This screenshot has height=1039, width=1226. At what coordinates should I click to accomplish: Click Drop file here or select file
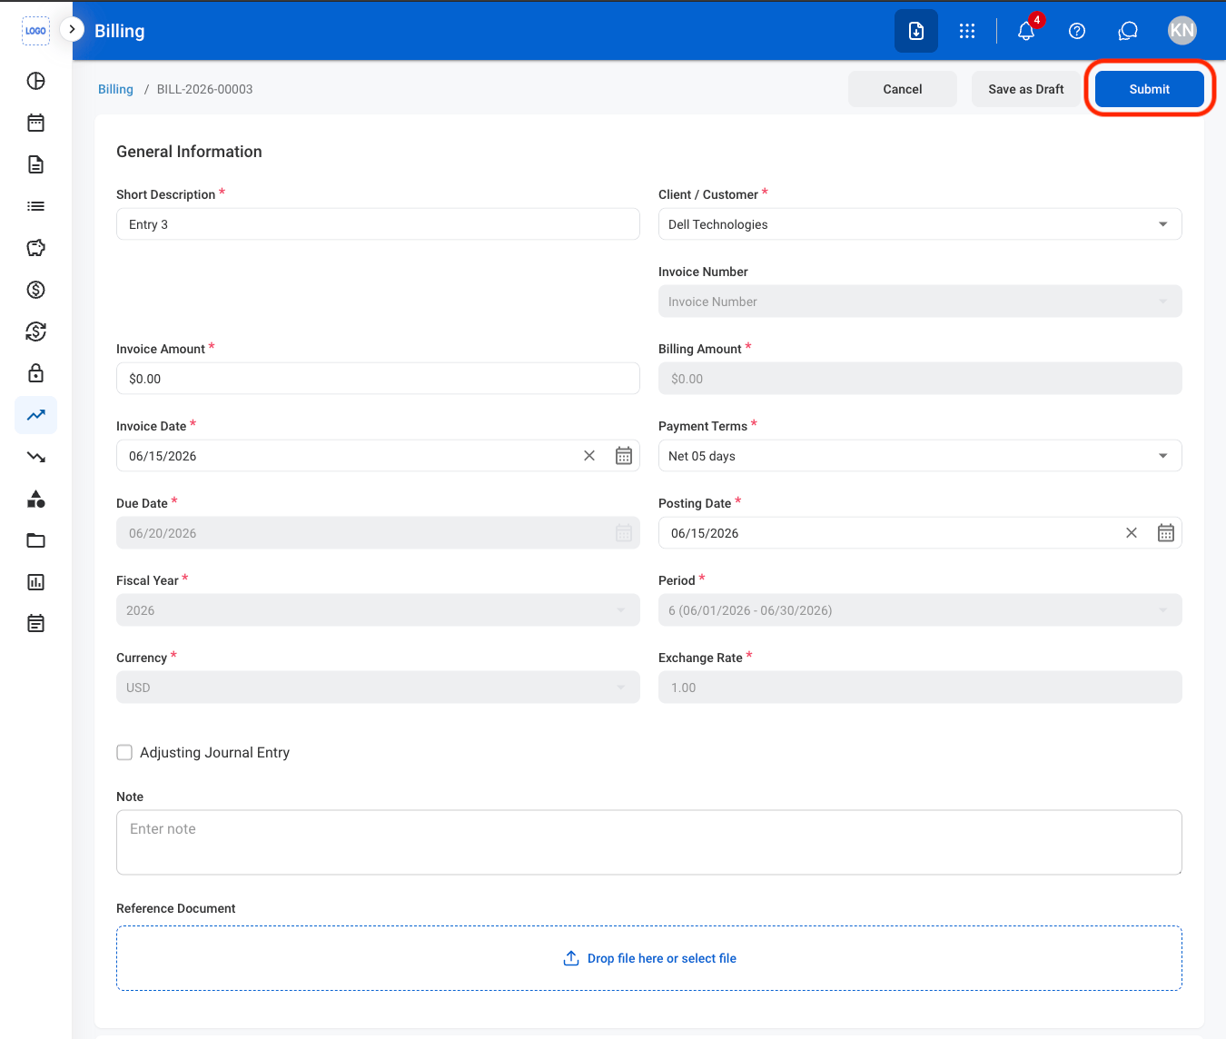tap(649, 958)
